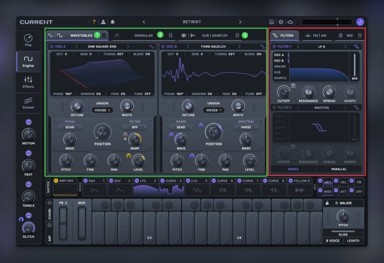Click the scale lock icon

327,203
